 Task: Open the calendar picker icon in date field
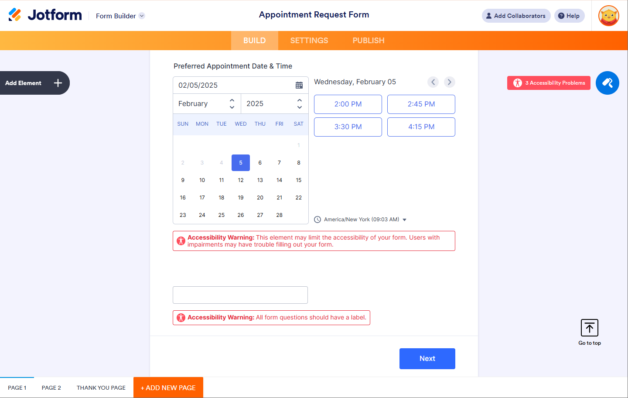(x=299, y=85)
